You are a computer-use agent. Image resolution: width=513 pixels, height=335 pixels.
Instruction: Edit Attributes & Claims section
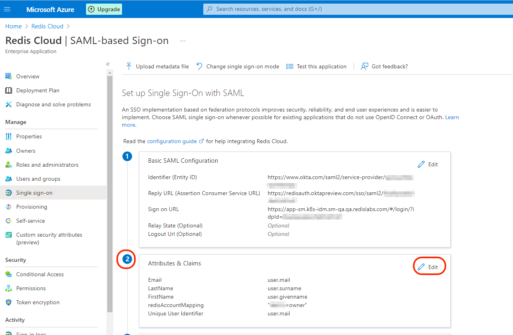[x=428, y=267]
